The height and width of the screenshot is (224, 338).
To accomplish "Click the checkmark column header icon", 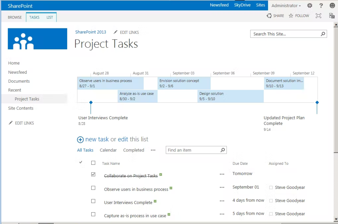I will 80,162.
